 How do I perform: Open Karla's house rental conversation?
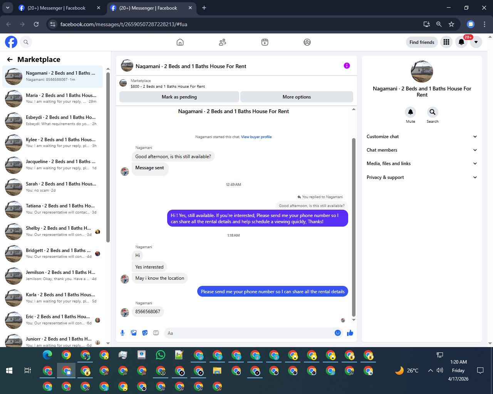[x=53, y=298]
